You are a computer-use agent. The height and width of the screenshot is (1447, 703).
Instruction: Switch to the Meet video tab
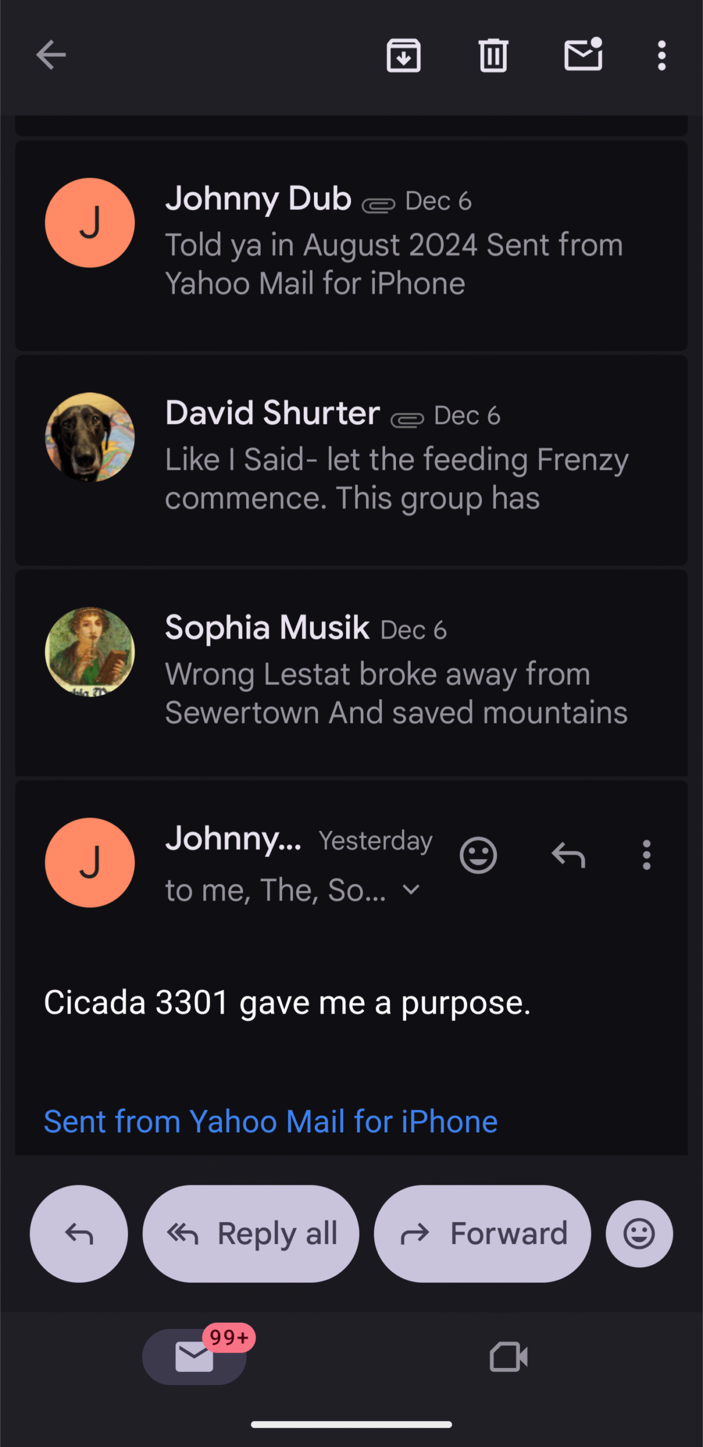pos(508,1357)
